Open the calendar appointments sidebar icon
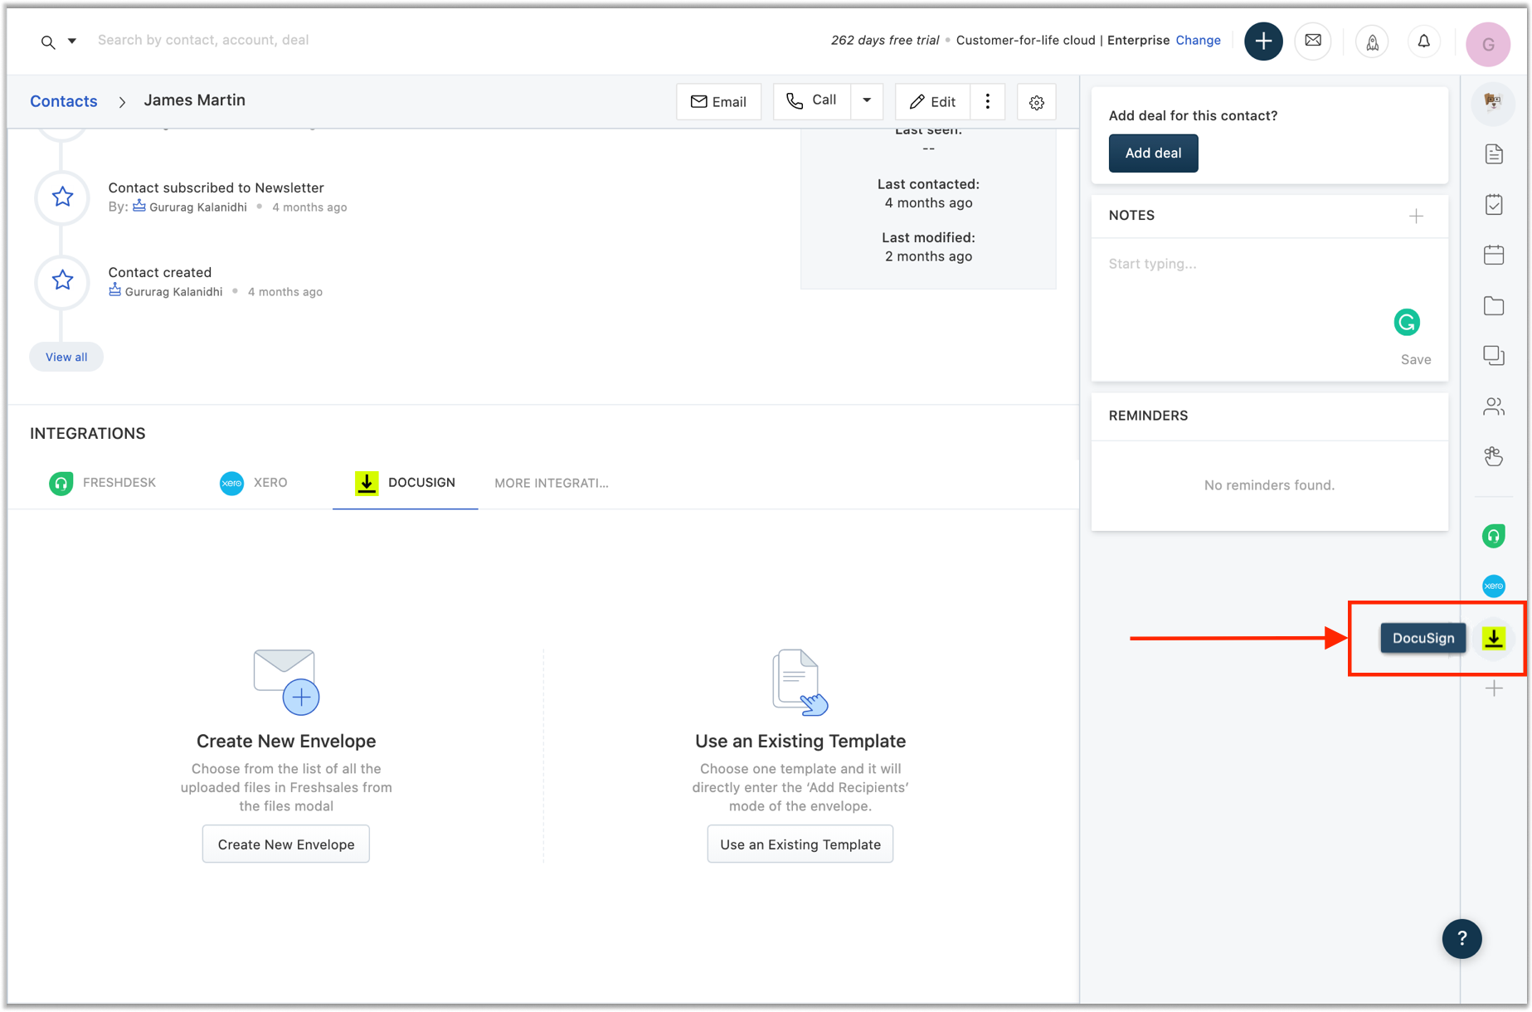This screenshot has height=1012, width=1532. tap(1494, 255)
